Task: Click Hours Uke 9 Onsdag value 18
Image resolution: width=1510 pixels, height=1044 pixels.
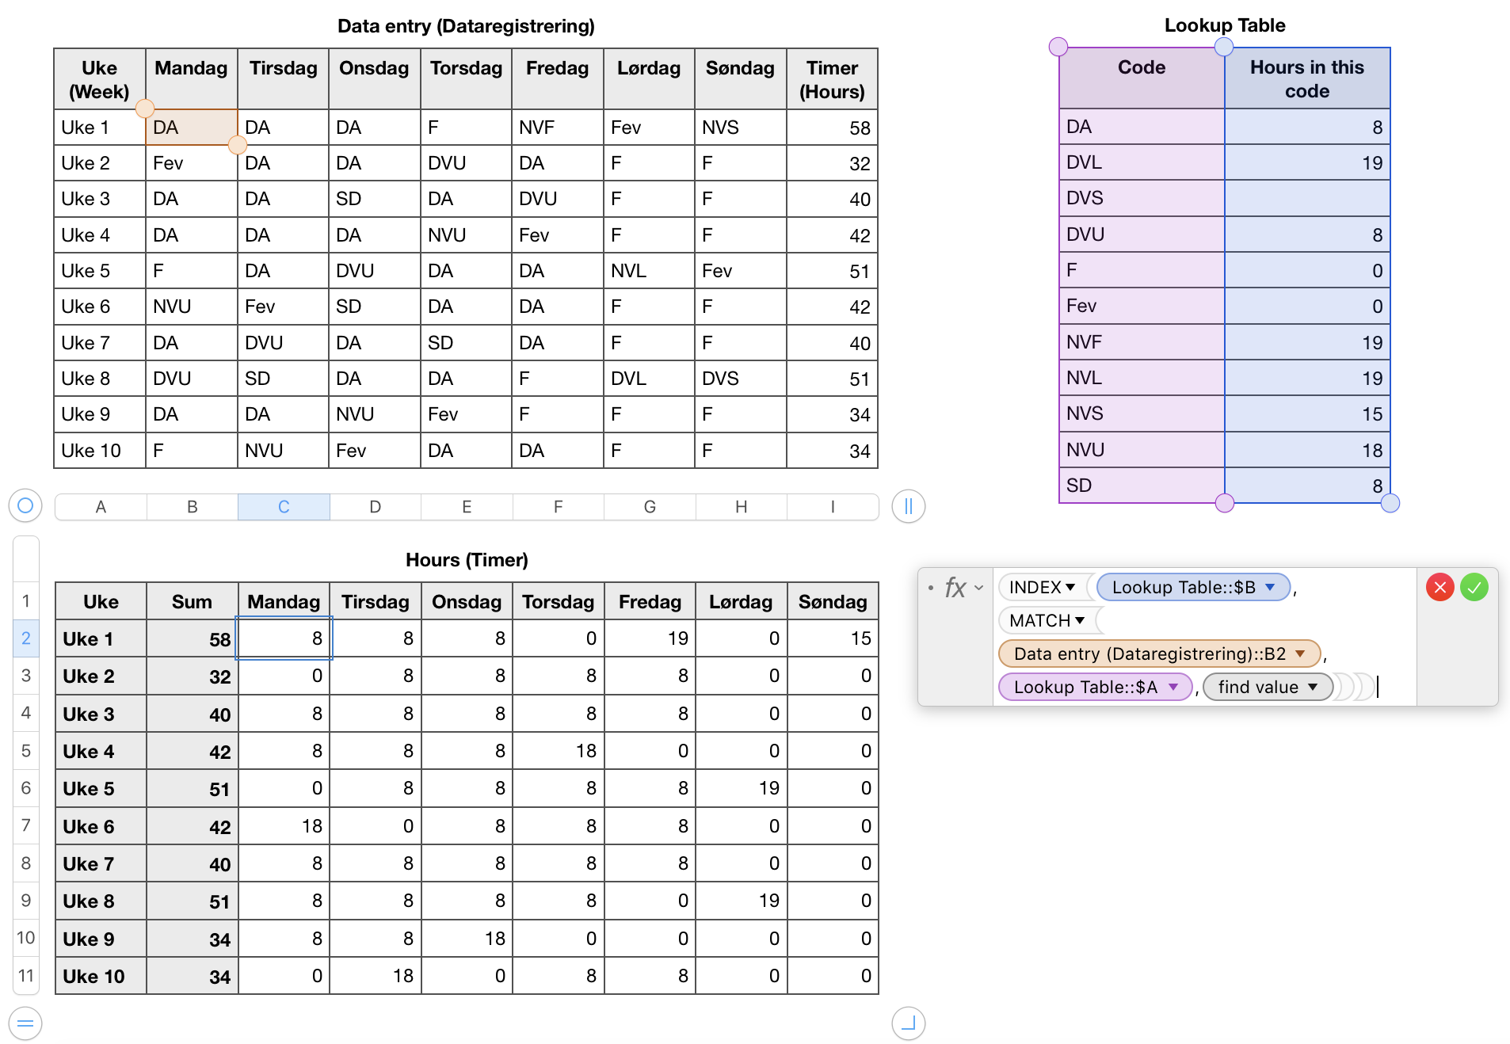Action: 467,939
